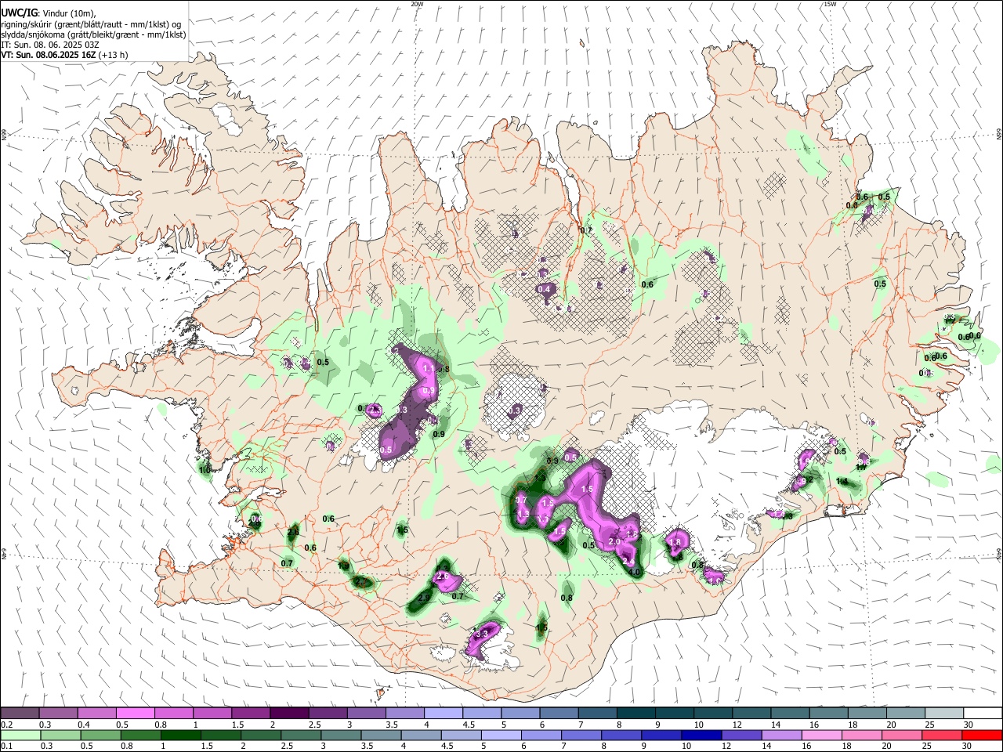Click the '20W' longitude label
Image resolution: width=1003 pixels, height=752 pixels.
click(x=418, y=4)
